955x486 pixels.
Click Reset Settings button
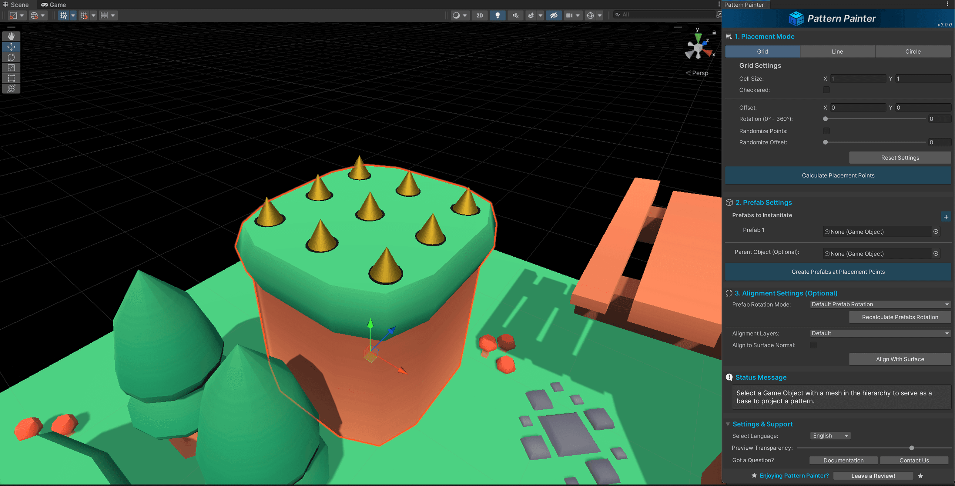pos(900,158)
